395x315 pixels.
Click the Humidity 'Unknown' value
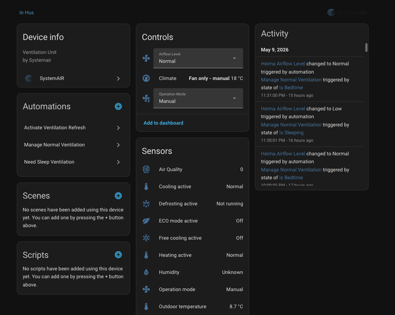[x=232, y=272]
